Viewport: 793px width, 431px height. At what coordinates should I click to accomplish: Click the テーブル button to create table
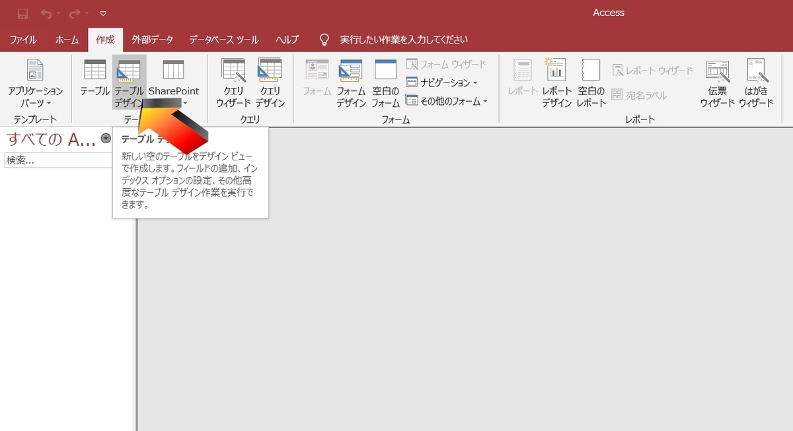(x=95, y=78)
